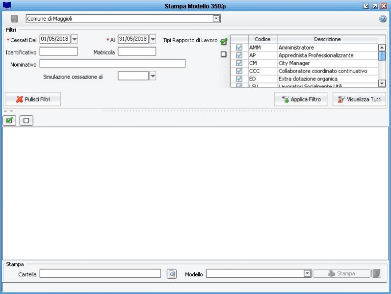
Task: Select Collaboratore coordinato continuativo cell
Action: click(x=328, y=71)
